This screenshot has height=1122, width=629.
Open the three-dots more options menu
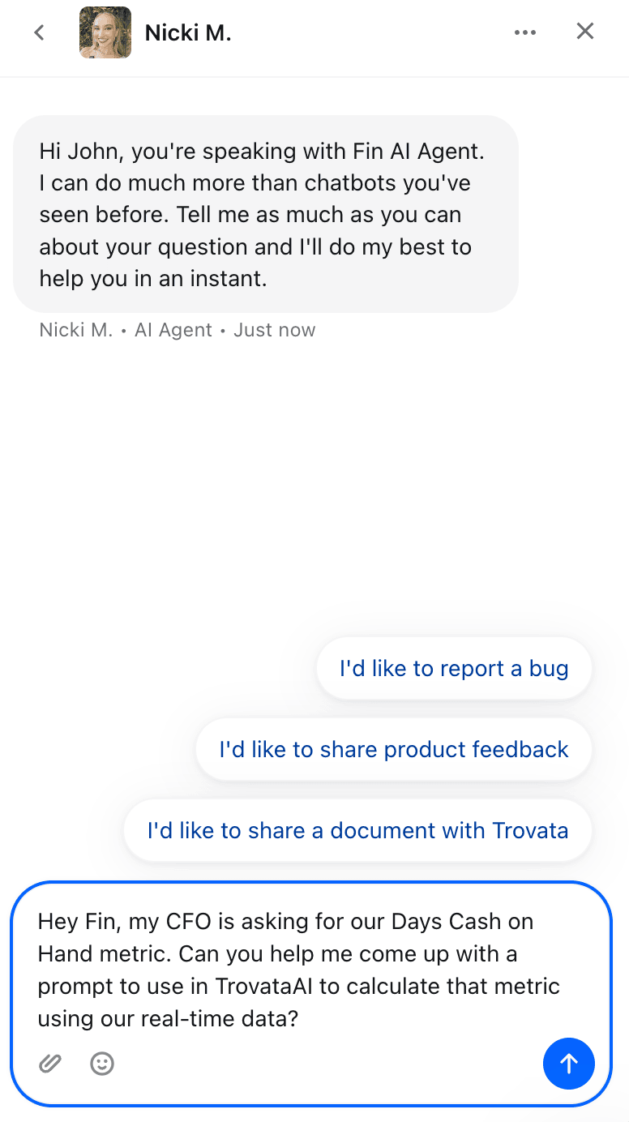[525, 32]
